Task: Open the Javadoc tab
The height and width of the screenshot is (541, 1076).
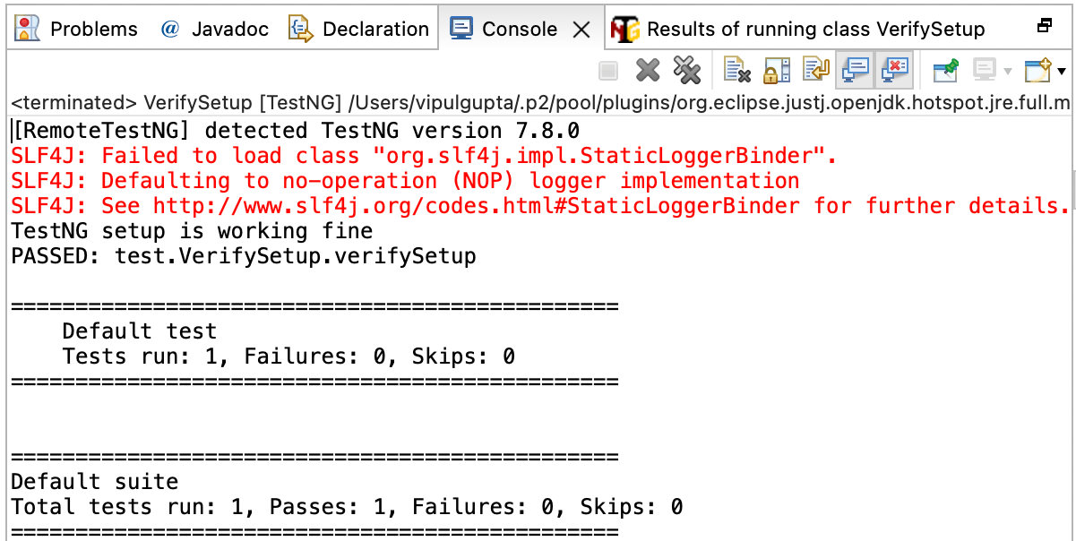Action: [215, 29]
